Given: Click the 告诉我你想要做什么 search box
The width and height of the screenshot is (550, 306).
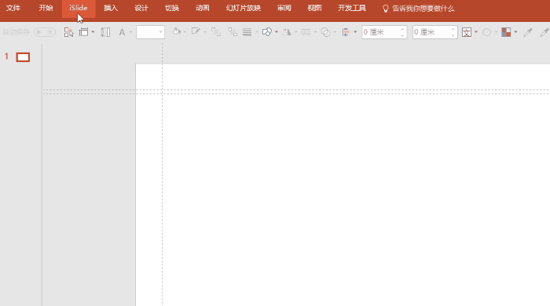Looking at the screenshot, I should (423, 9).
